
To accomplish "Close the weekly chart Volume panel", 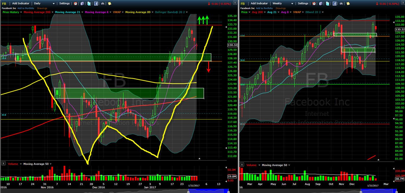I will click(242, 165).
